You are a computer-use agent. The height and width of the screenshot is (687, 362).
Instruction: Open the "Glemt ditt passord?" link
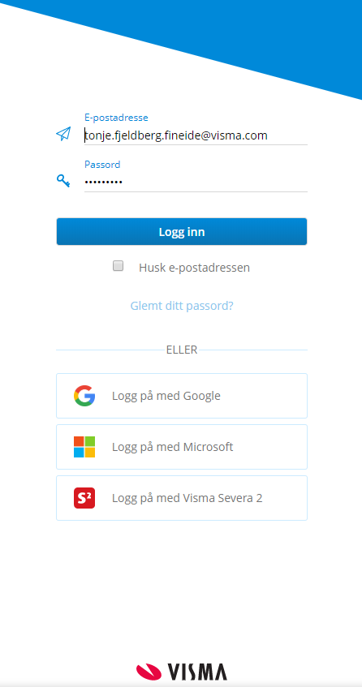[x=182, y=306]
